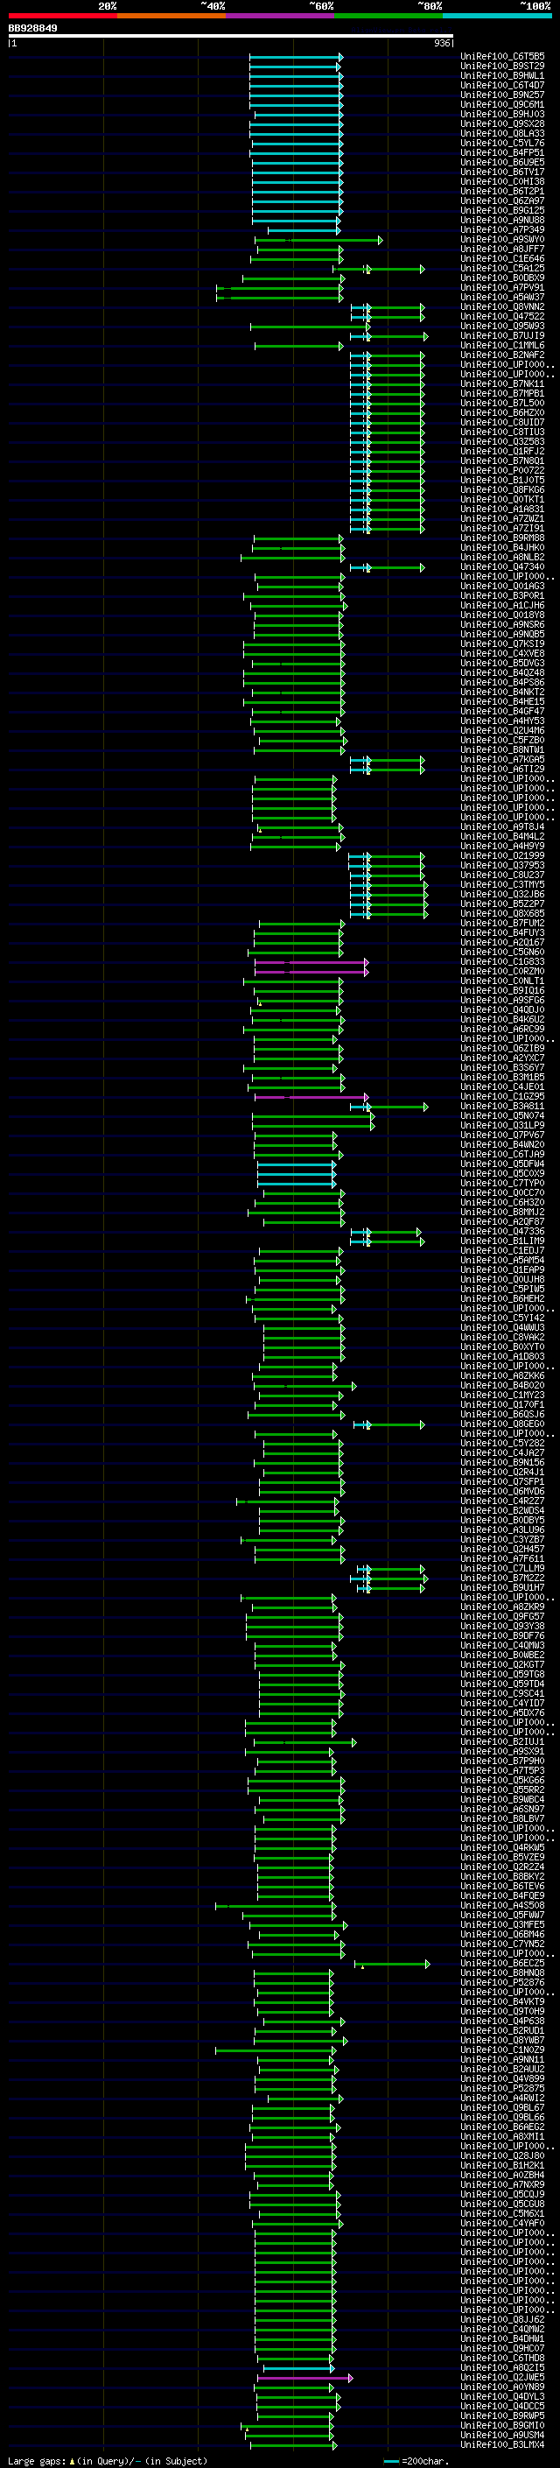Click label UniRef100_B8MMJ2
The width and height of the screenshot is (560, 2468).
pos(502,1212)
